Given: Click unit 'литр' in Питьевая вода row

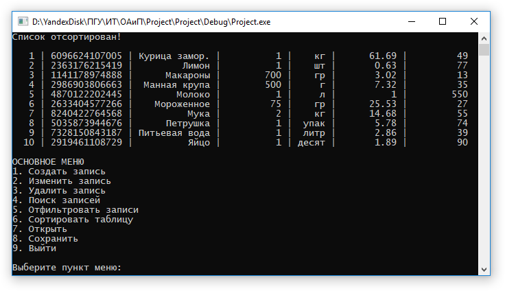Looking at the screenshot, I should (x=314, y=133).
